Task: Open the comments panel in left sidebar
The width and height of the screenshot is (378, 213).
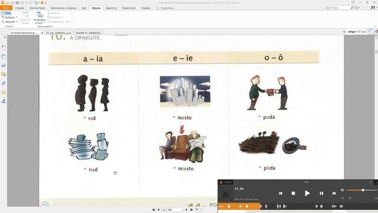Action: (4, 74)
